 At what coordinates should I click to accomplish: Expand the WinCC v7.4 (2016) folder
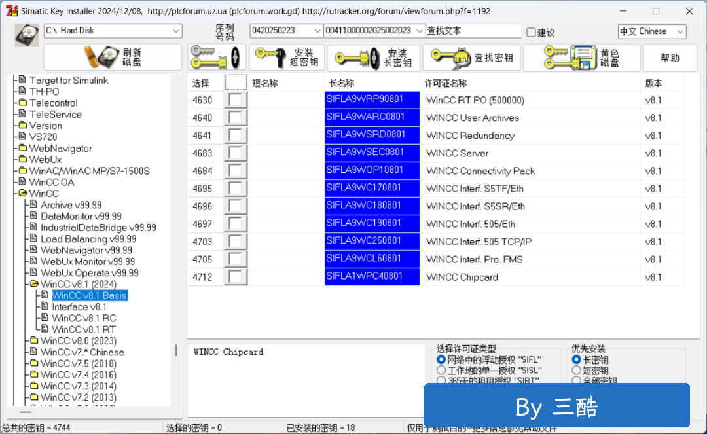[34, 374]
